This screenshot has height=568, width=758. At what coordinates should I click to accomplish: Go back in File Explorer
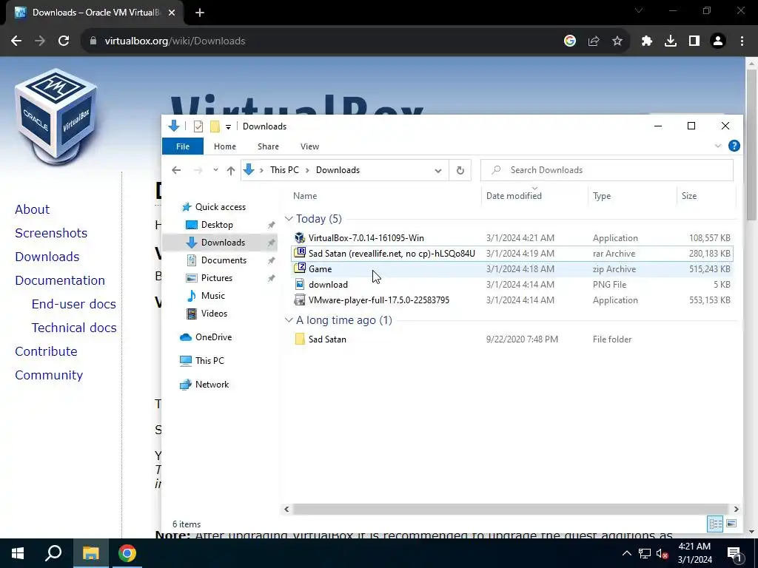(x=176, y=170)
